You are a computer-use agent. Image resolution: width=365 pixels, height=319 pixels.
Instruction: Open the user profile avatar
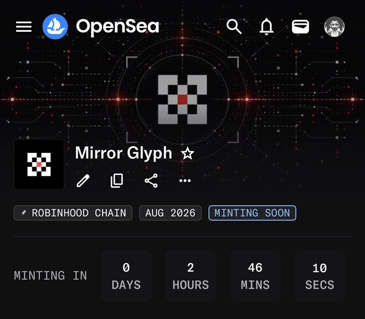click(334, 26)
